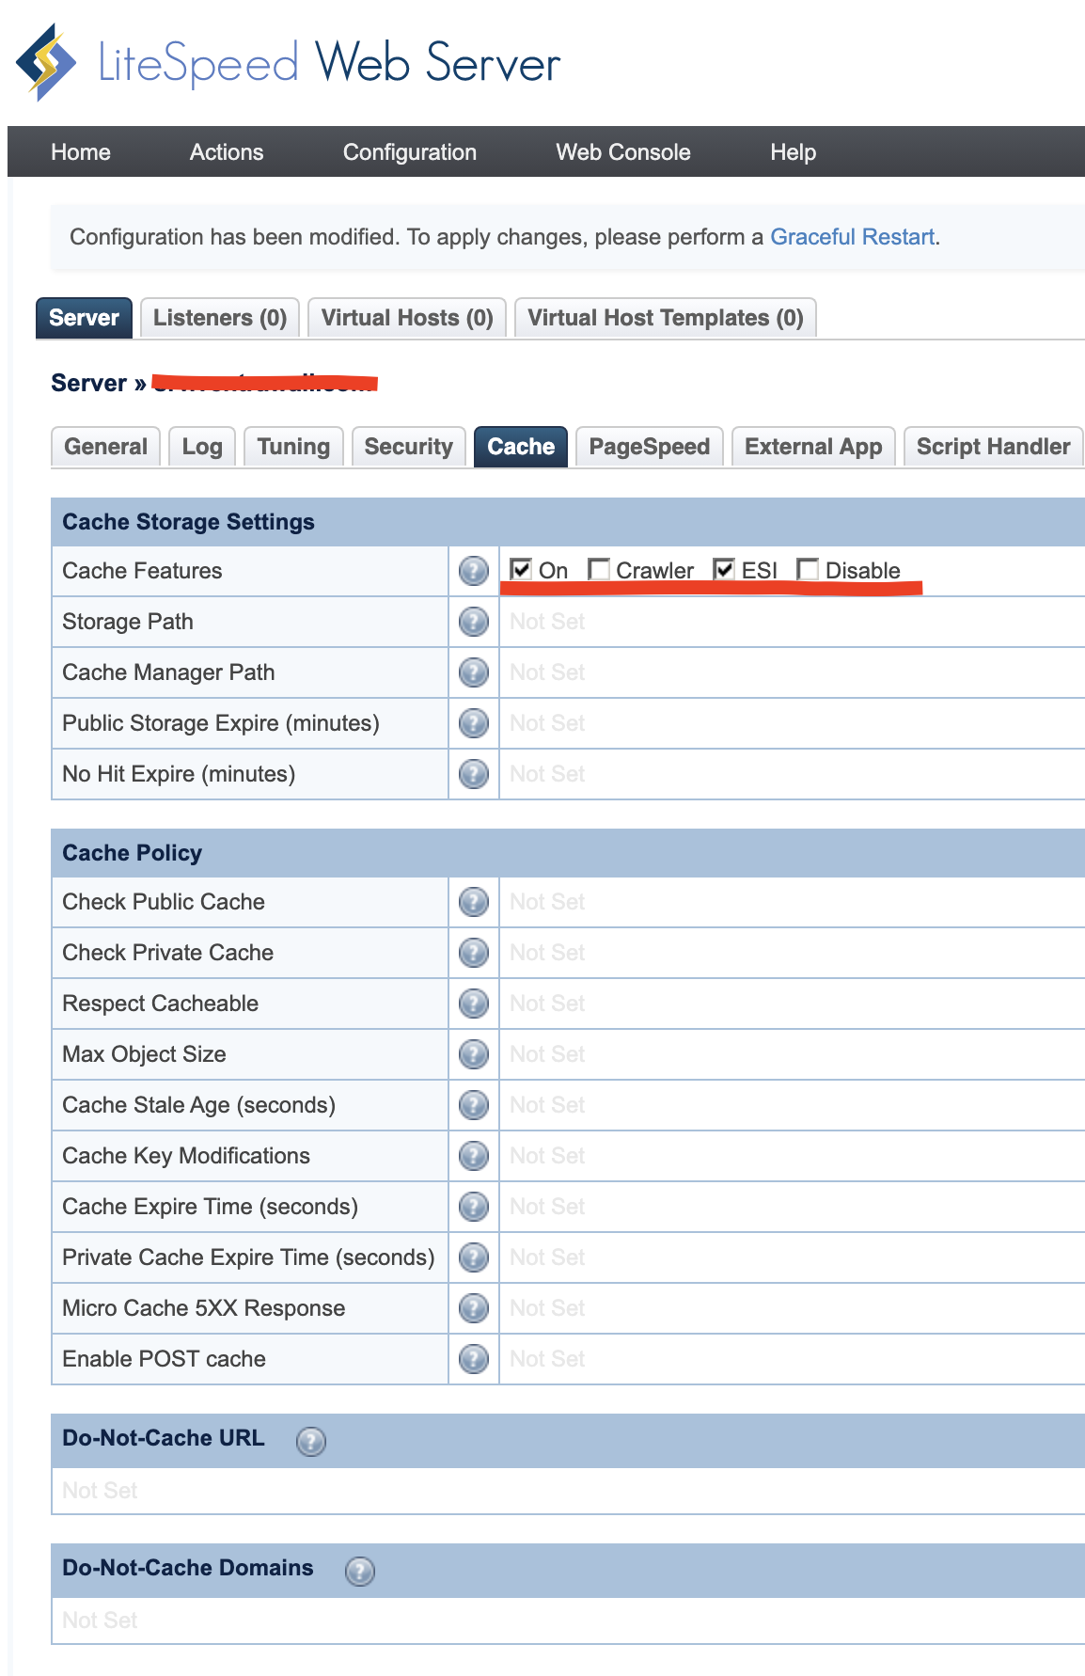Open the Actions menu
Image resolution: width=1085 pixels, height=1676 pixels.
tap(227, 152)
